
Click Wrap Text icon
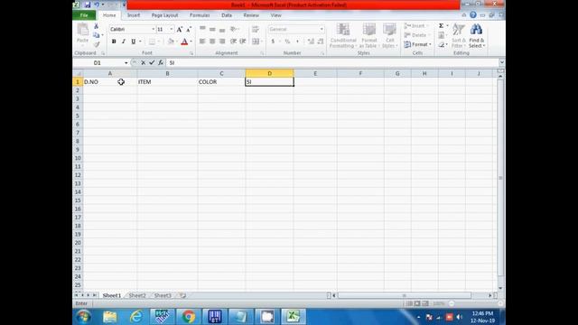click(255, 29)
